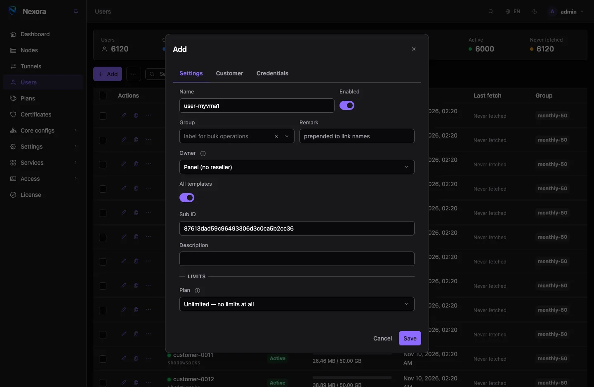This screenshot has width=594, height=387.
Task: Close the Add dialog with X
Action: point(414,49)
